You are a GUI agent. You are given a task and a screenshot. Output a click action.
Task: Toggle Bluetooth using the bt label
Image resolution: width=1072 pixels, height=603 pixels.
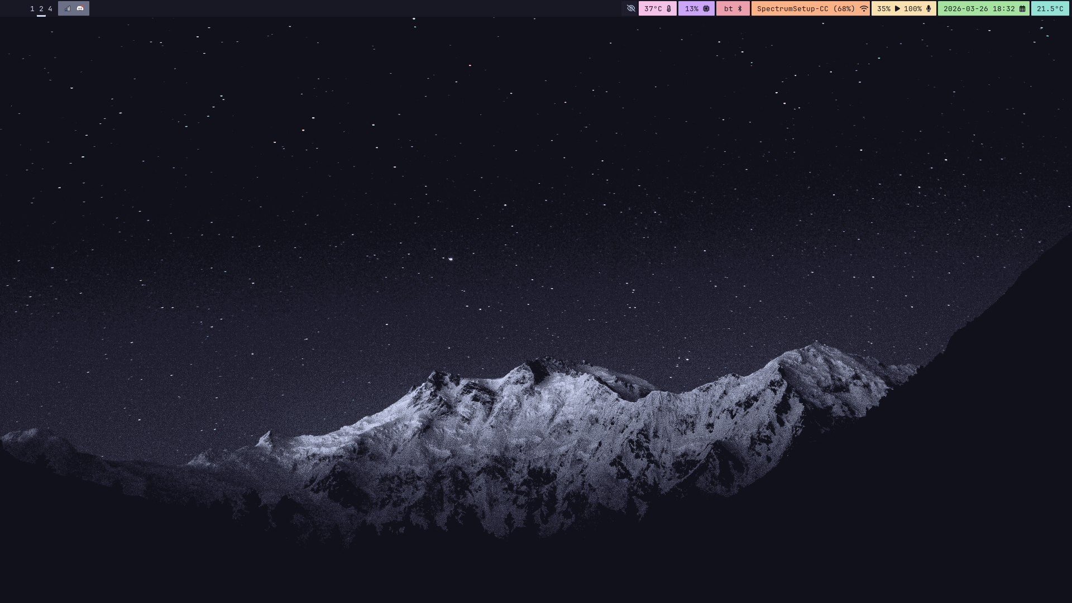(728, 8)
